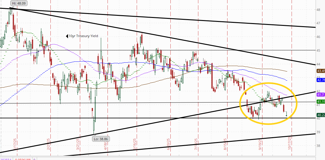
Task: Select the purple 41.7 price tag
Action: tap(321, 95)
